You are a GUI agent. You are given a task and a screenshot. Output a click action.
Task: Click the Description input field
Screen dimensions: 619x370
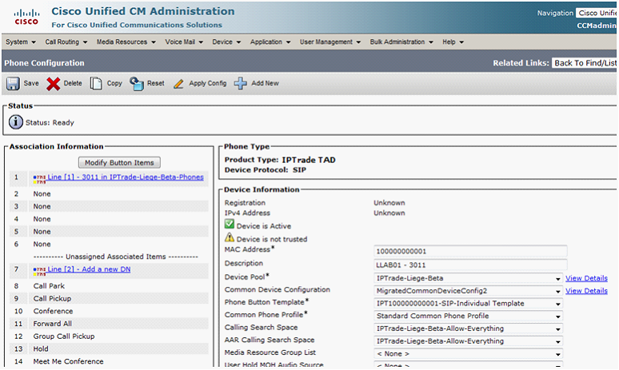tap(470, 265)
